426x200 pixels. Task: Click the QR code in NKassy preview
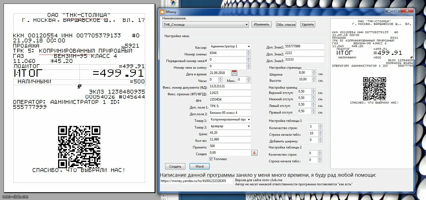tap(374, 89)
